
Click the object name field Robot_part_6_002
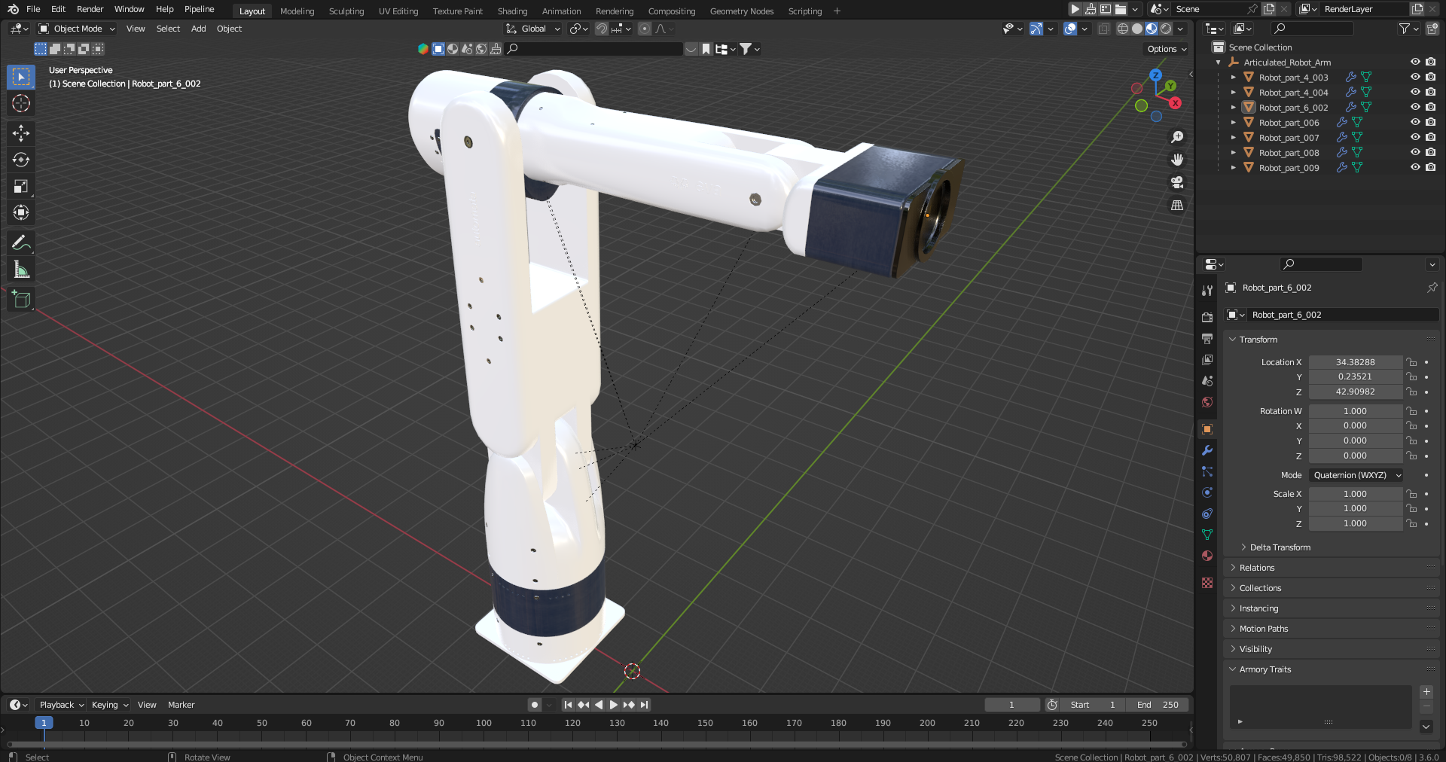(1343, 315)
